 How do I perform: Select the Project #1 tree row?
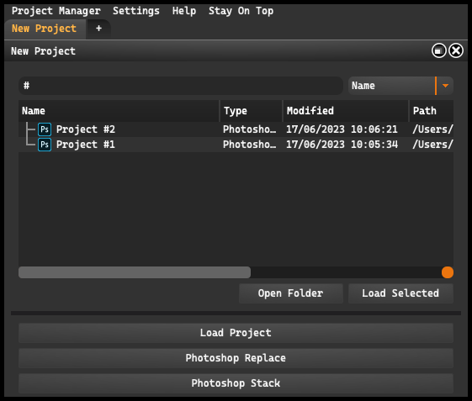tap(236, 145)
